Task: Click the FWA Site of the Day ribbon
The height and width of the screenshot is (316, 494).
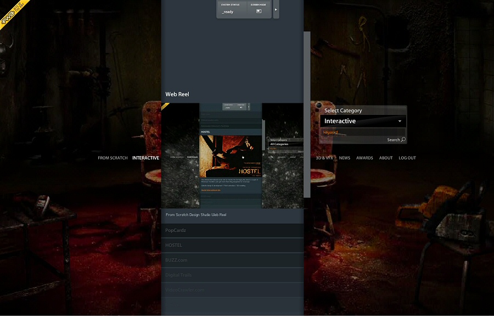Action: coord(11,9)
